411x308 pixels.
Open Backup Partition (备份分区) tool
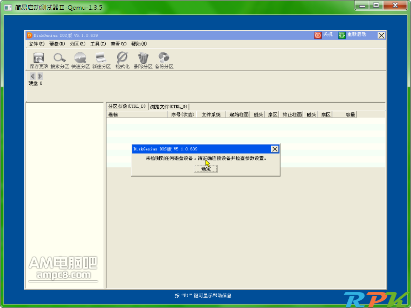pos(164,61)
